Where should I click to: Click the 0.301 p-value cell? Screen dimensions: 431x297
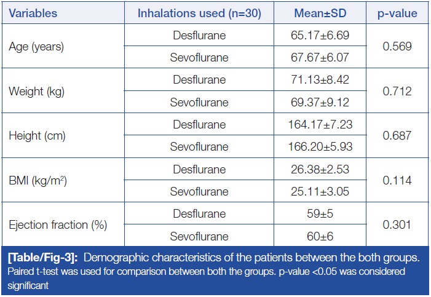click(x=397, y=225)
